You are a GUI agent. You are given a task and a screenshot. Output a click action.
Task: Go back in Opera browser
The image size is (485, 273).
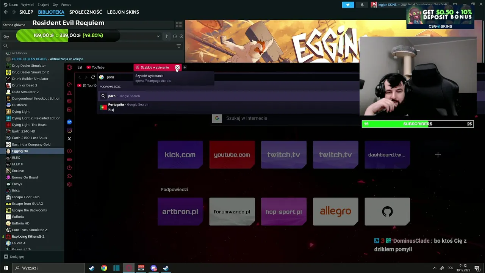coord(80,77)
